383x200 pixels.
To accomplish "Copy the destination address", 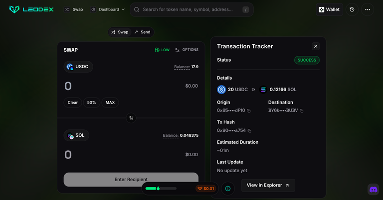I will coord(302,110).
